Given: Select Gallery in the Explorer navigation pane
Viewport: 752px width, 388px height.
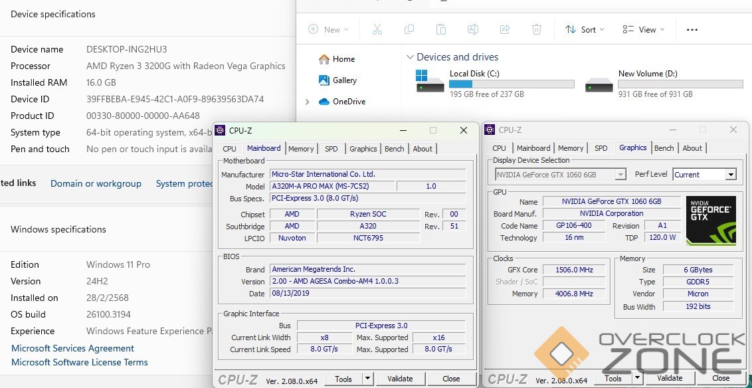Looking at the screenshot, I should [345, 80].
